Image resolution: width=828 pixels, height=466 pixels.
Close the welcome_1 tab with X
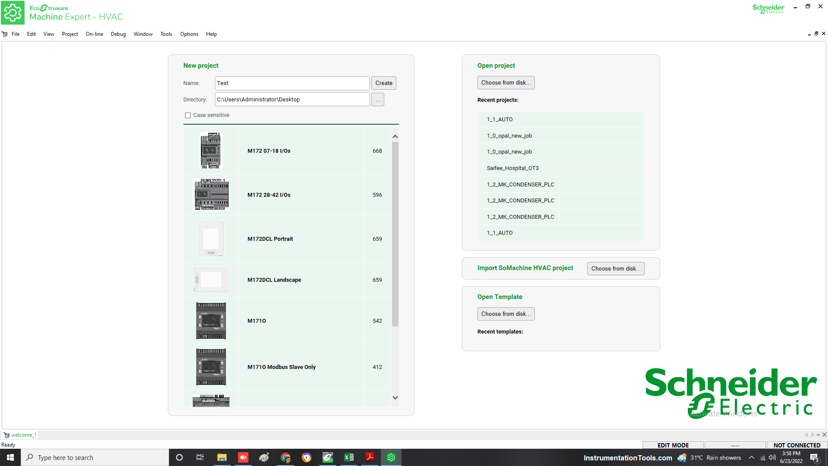point(824,435)
